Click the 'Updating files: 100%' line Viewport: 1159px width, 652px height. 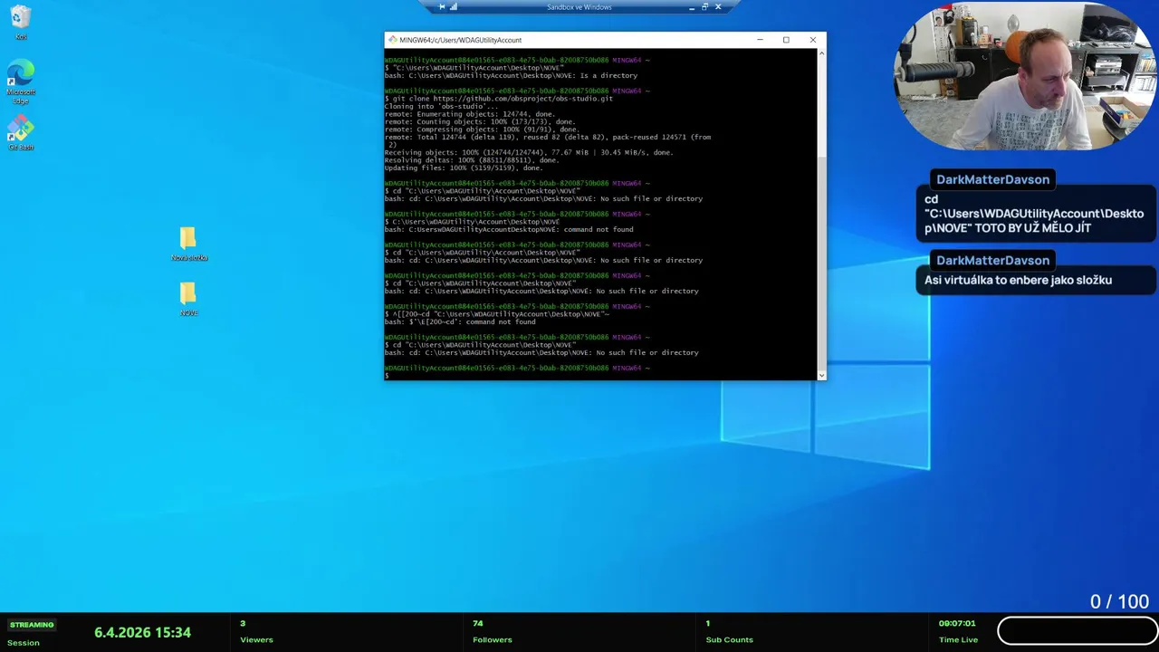click(464, 168)
